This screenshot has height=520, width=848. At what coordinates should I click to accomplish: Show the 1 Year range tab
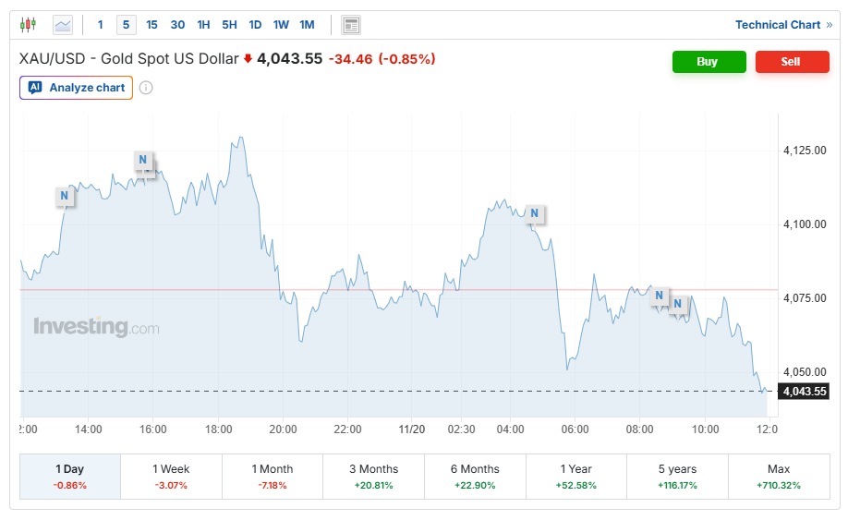click(575, 476)
